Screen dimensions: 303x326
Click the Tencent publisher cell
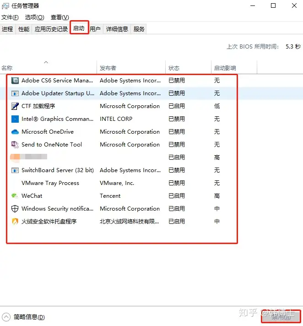point(110,196)
